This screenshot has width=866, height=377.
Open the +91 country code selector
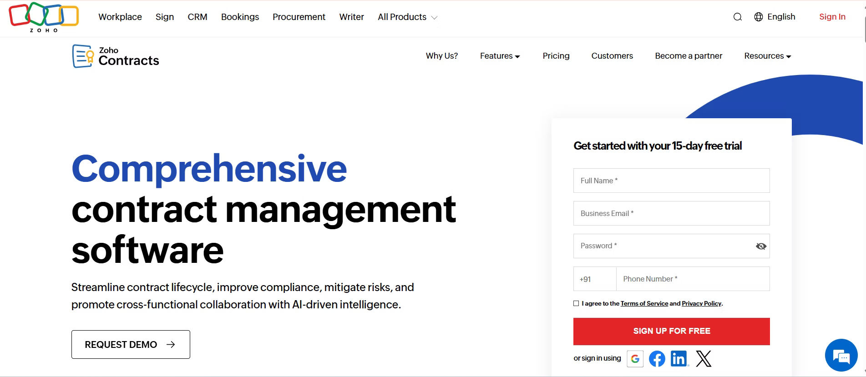pos(595,279)
